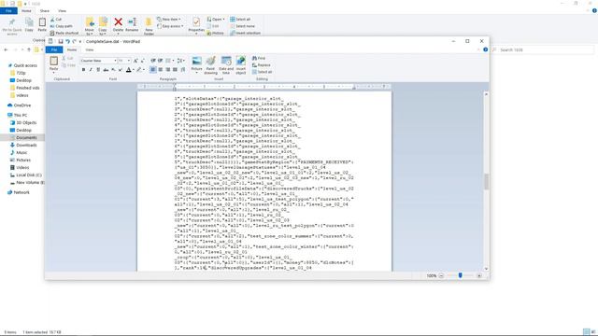Open the New item dropdown in File Explorer

(169, 19)
